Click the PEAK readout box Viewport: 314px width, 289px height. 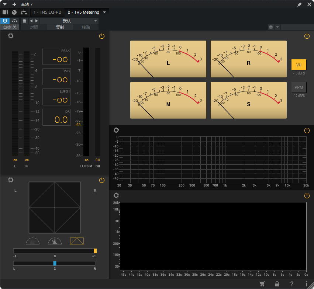(x=57, y=56)
